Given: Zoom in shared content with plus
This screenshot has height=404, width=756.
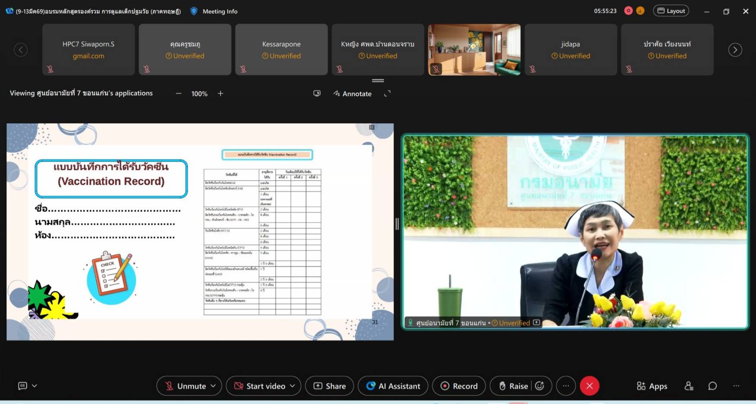Looking at the screenshot, I should click(x=221, y=94).
